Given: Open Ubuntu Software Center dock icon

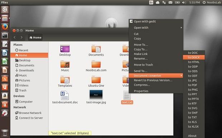Looking at the screenshot, I should pyautogui.click(x=5, y=78).
